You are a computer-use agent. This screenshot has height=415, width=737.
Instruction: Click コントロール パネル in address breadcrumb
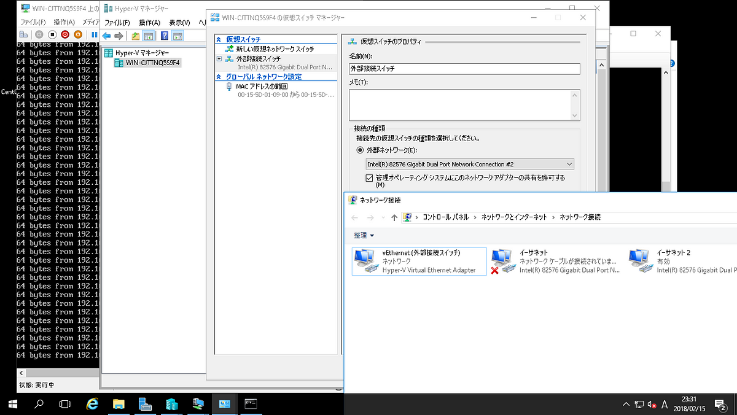coord(445,217)
